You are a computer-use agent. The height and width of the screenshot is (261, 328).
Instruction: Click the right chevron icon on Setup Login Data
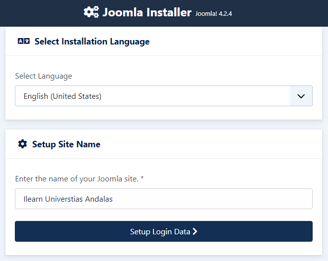(195, 231)
